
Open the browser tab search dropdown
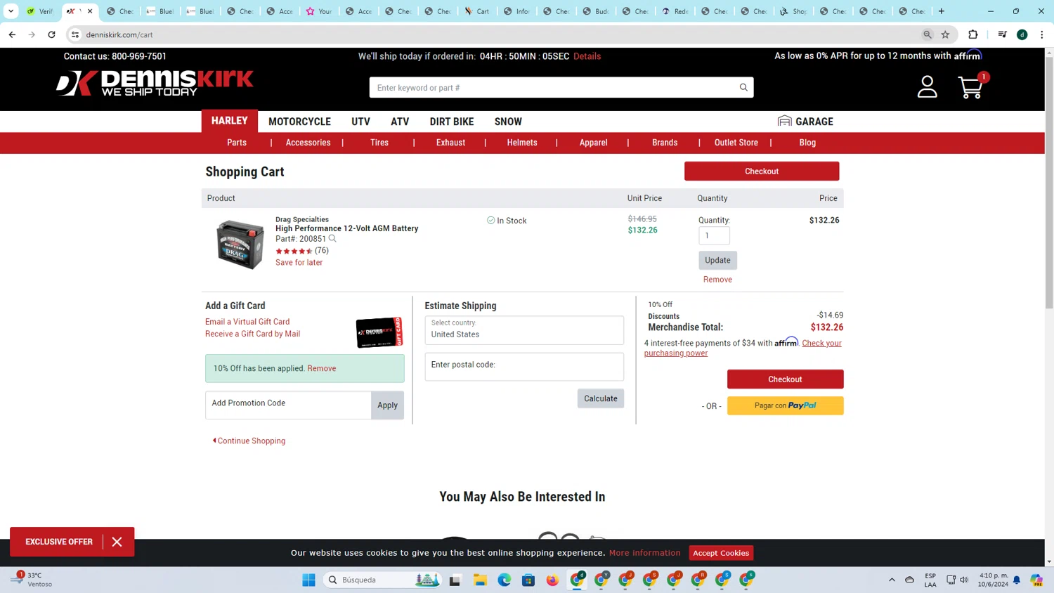coord(11,11)
